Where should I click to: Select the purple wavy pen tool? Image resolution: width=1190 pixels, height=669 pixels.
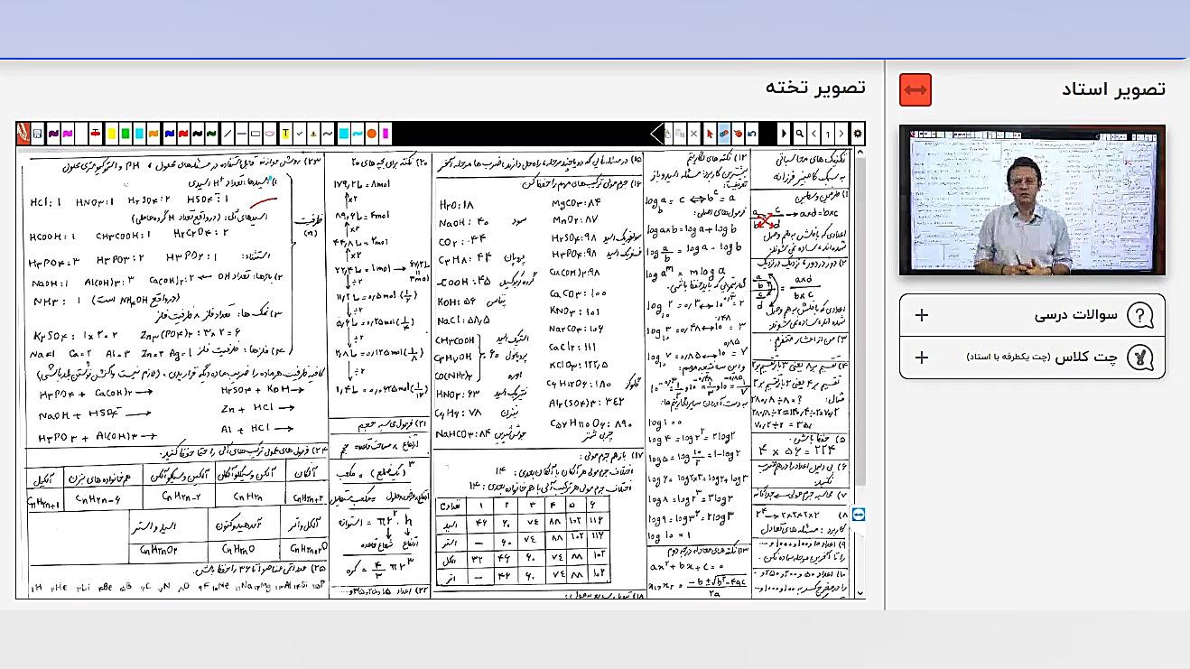(x=52, y=134)
